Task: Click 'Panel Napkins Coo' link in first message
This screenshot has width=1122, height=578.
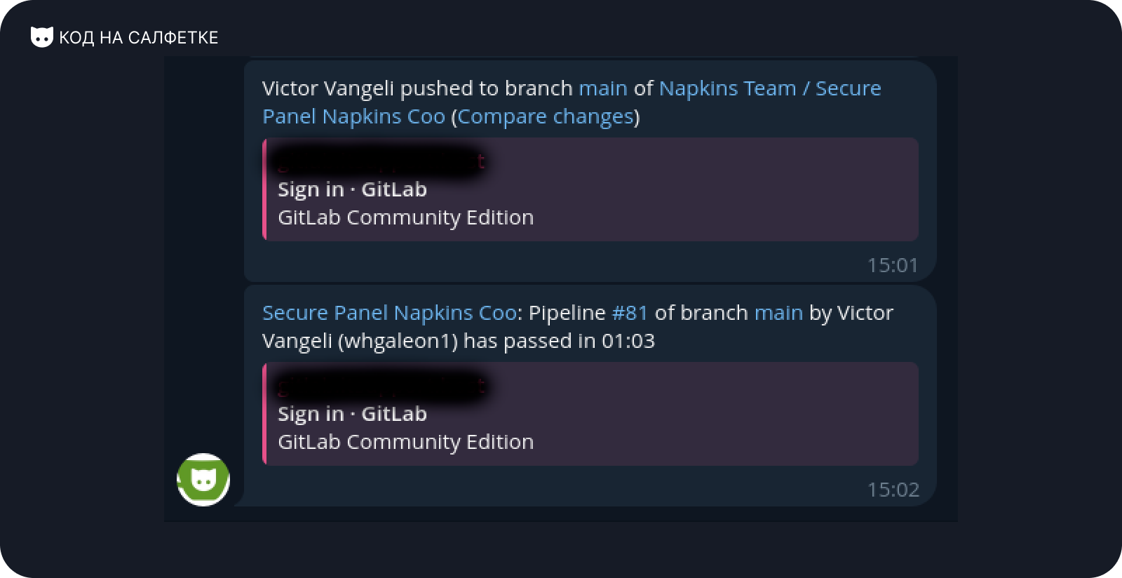Action: [353, 116]
